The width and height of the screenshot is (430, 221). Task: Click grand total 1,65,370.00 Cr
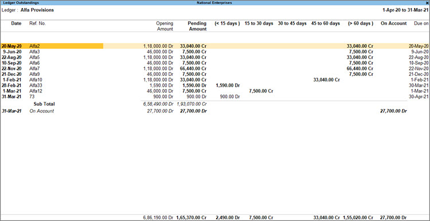pyautogui.click(x=191, y=218)
